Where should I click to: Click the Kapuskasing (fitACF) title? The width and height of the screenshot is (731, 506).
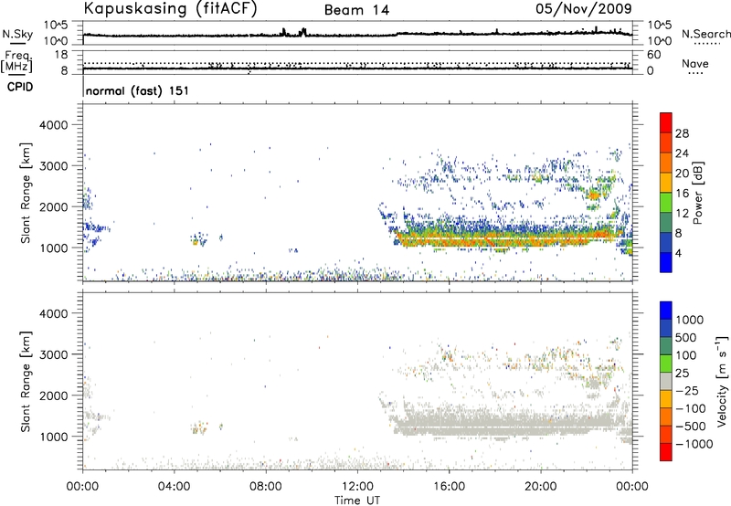tap(170, 9)
